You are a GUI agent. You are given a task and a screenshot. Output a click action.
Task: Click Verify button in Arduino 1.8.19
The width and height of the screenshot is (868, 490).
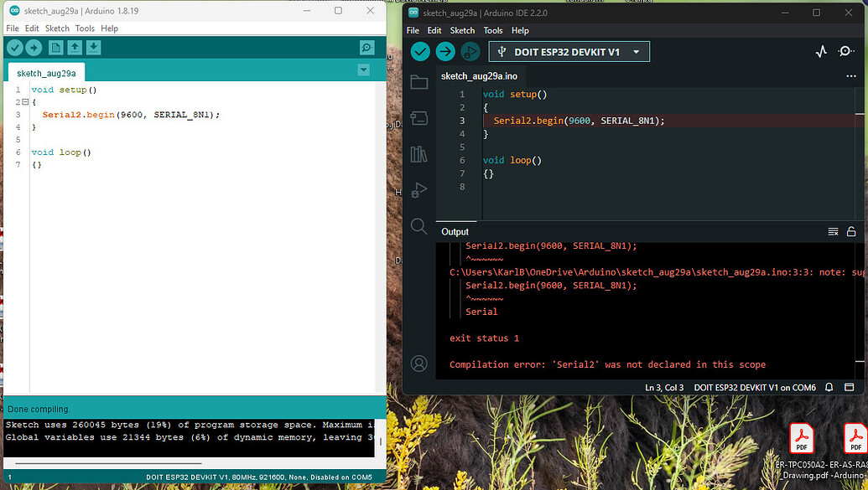pos(15,48)
